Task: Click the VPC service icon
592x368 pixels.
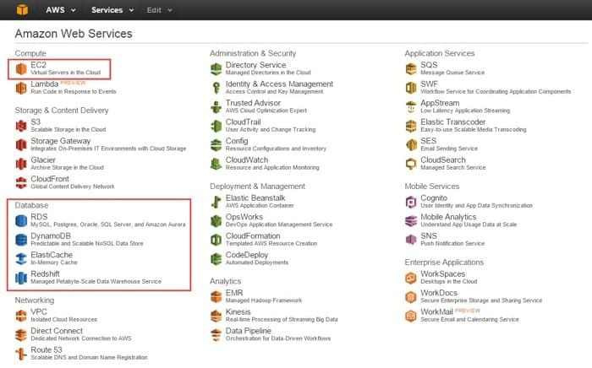Action: click(x=21, y=316)
